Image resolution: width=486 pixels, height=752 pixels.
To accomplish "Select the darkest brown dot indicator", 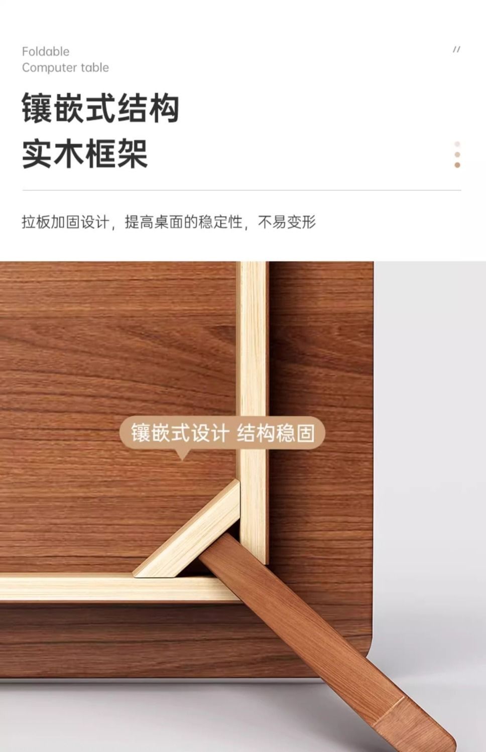I will tap(457, 165).
